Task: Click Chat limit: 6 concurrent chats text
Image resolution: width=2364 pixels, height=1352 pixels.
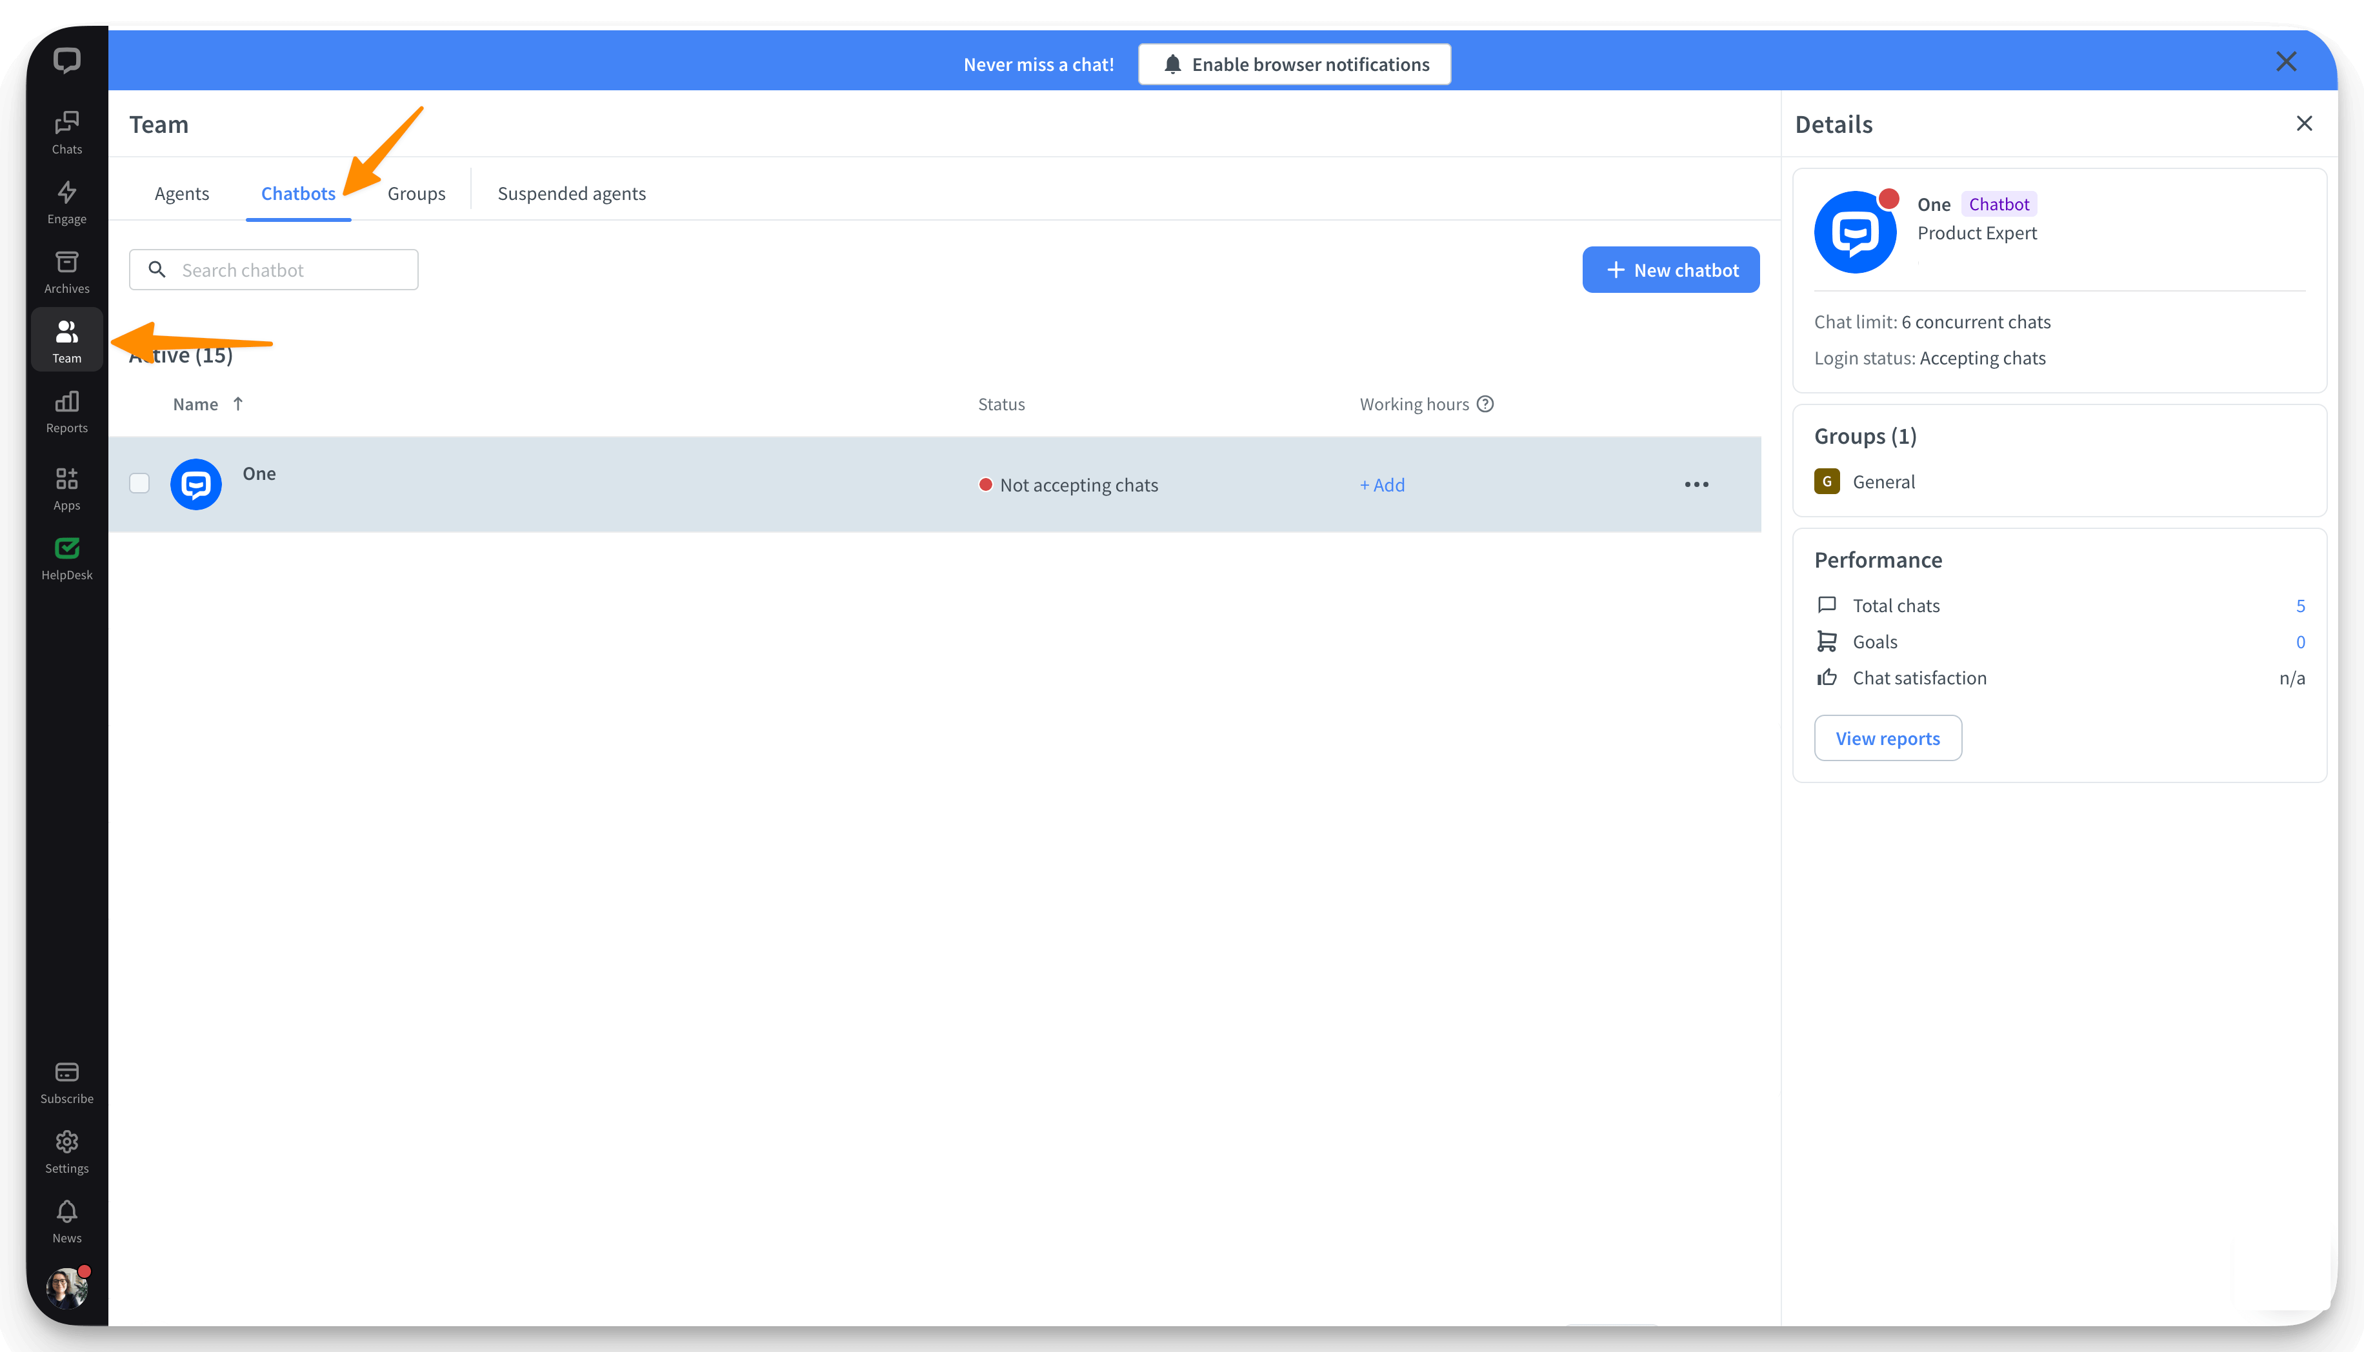Action: click(x=1932, y=323)
